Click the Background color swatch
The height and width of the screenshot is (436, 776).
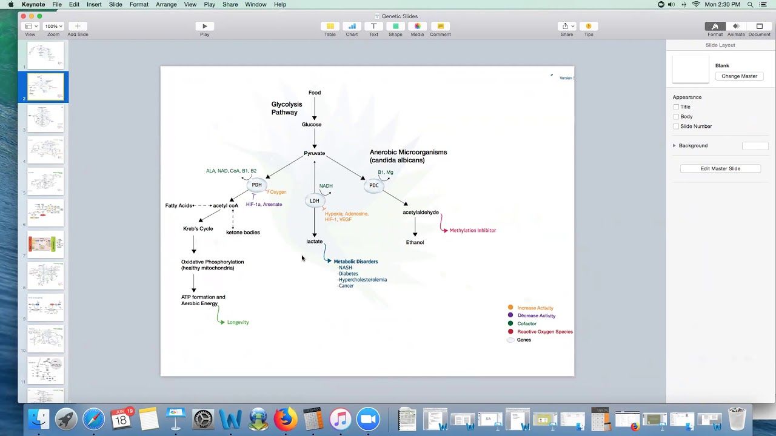point(755,146)
